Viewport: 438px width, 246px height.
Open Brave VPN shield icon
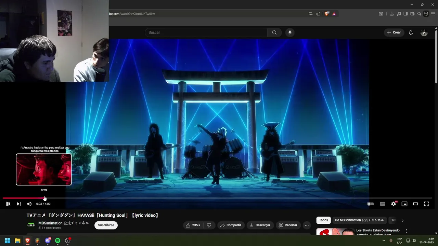(x=426, y=14)
